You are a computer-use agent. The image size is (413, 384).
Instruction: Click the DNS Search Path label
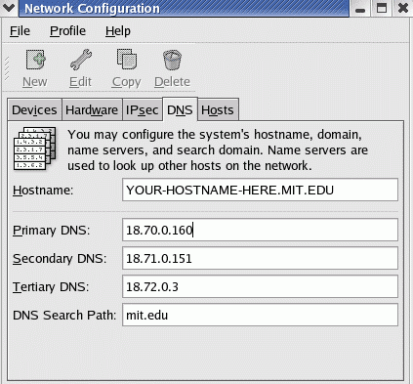pos(64,316)
